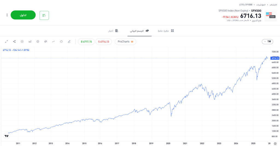Open chart settings gear icon
Viewport: 280px width, 146px height.
click(x=38, y=42)
